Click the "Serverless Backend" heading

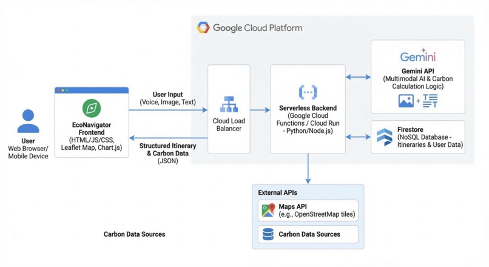coord(308,108)
